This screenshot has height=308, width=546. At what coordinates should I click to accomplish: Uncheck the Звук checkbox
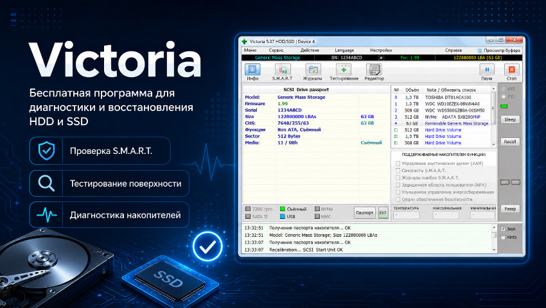(503, 229)
